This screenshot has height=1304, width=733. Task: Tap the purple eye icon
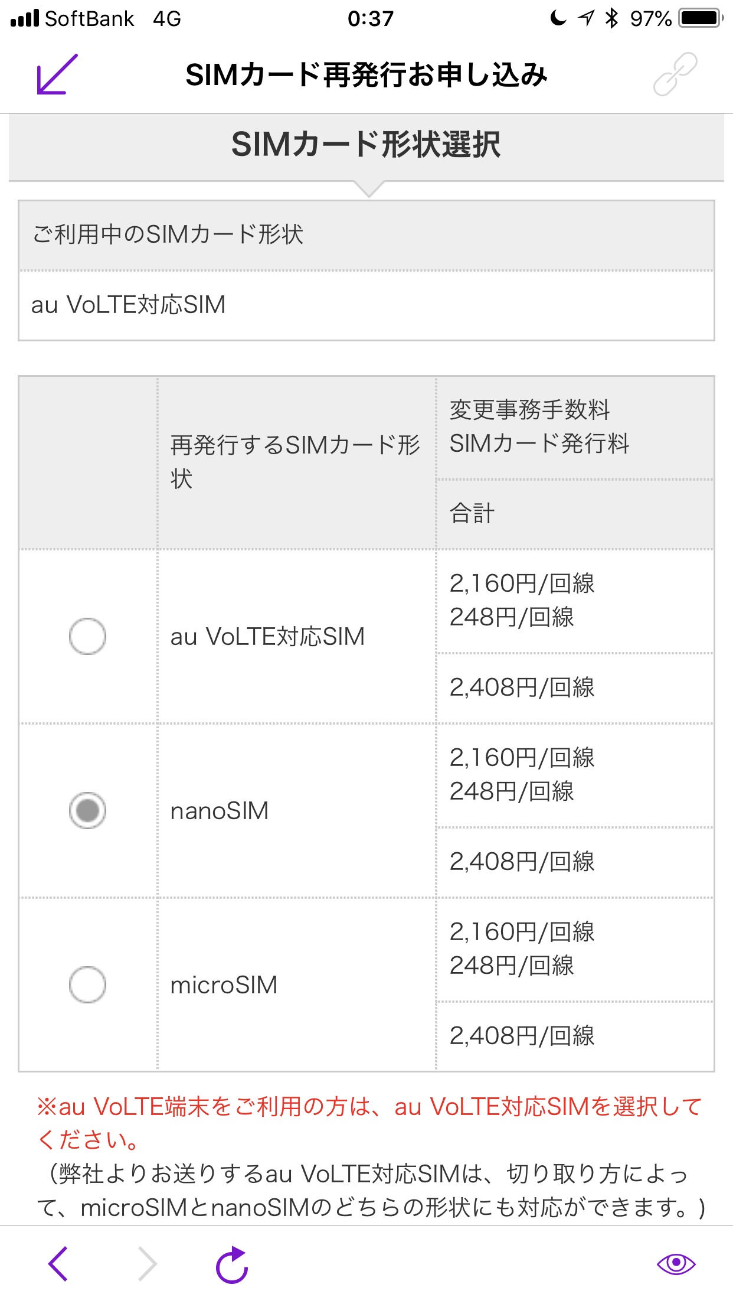tap(676, 1263)
